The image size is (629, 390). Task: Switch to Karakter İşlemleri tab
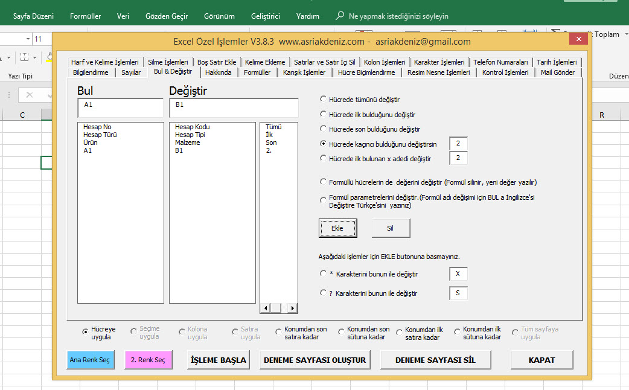(439, 62)
